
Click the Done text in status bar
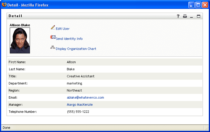pyautogui.click(x=7, y=128)
